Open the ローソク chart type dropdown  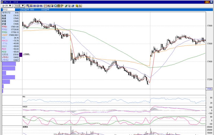coord(7,6)
